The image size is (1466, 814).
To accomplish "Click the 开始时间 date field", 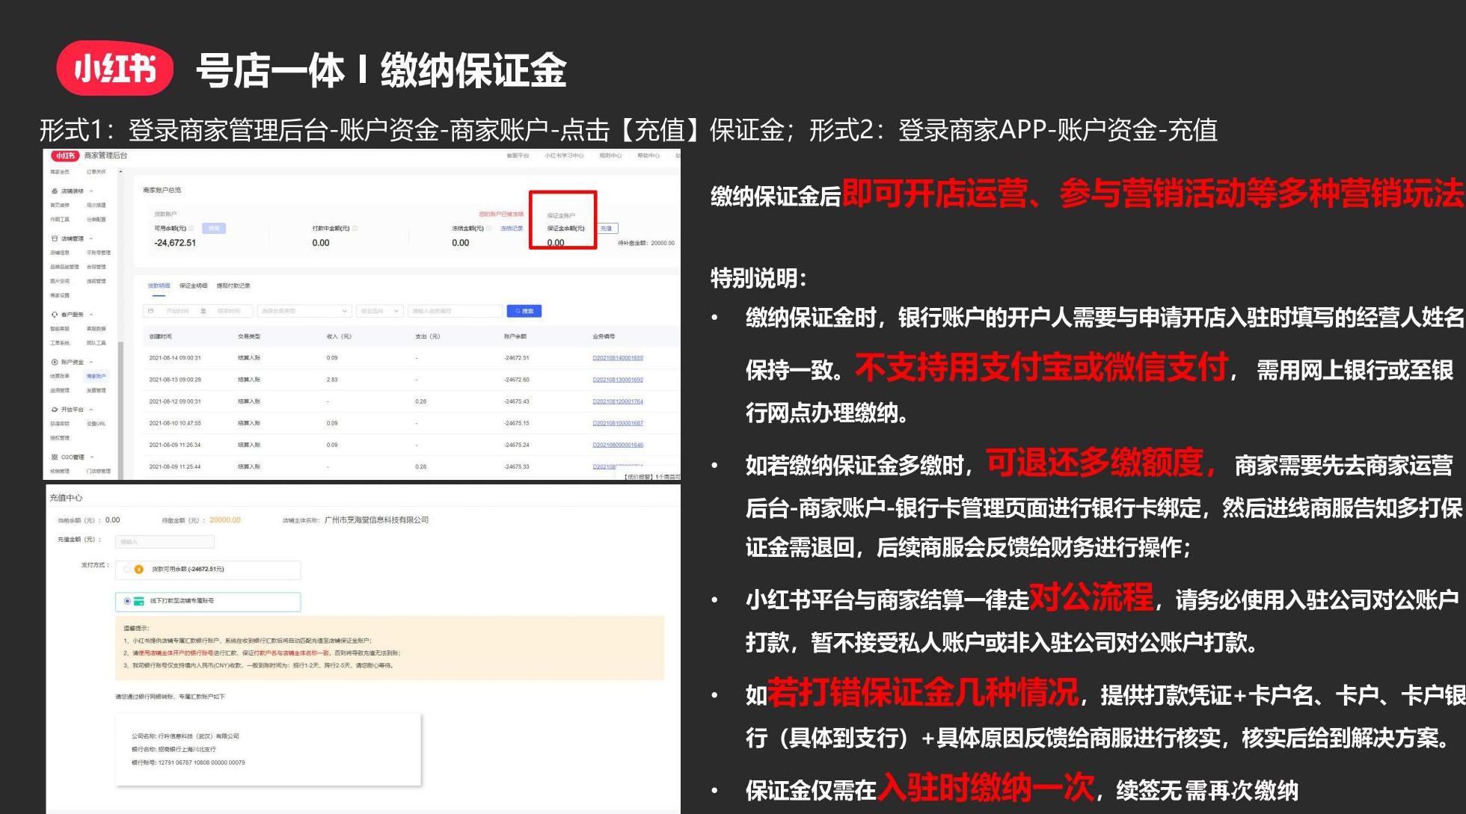I will click(x=178, y=311).
